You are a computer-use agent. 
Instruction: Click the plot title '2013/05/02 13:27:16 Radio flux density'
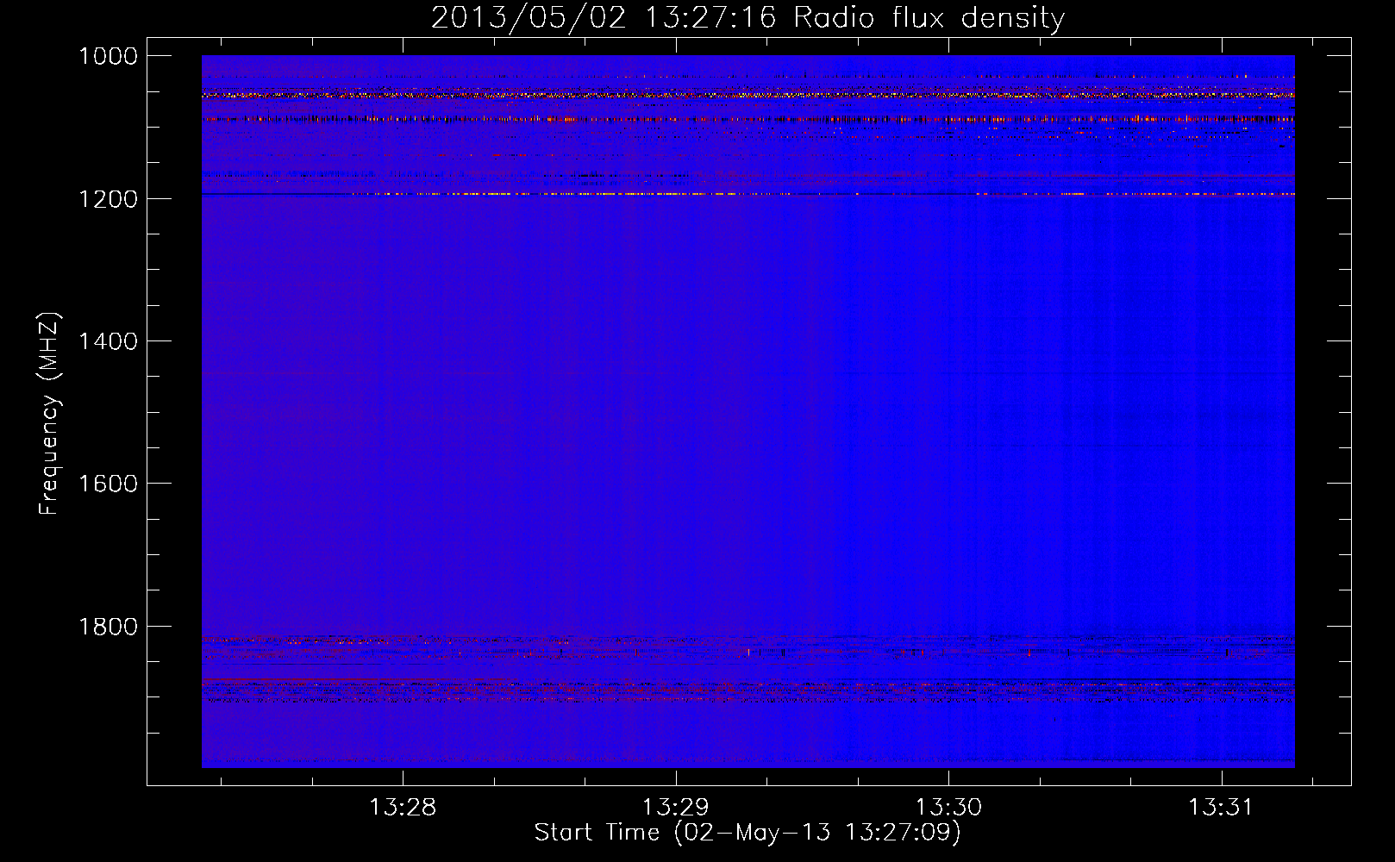click(x=748, y=17)
